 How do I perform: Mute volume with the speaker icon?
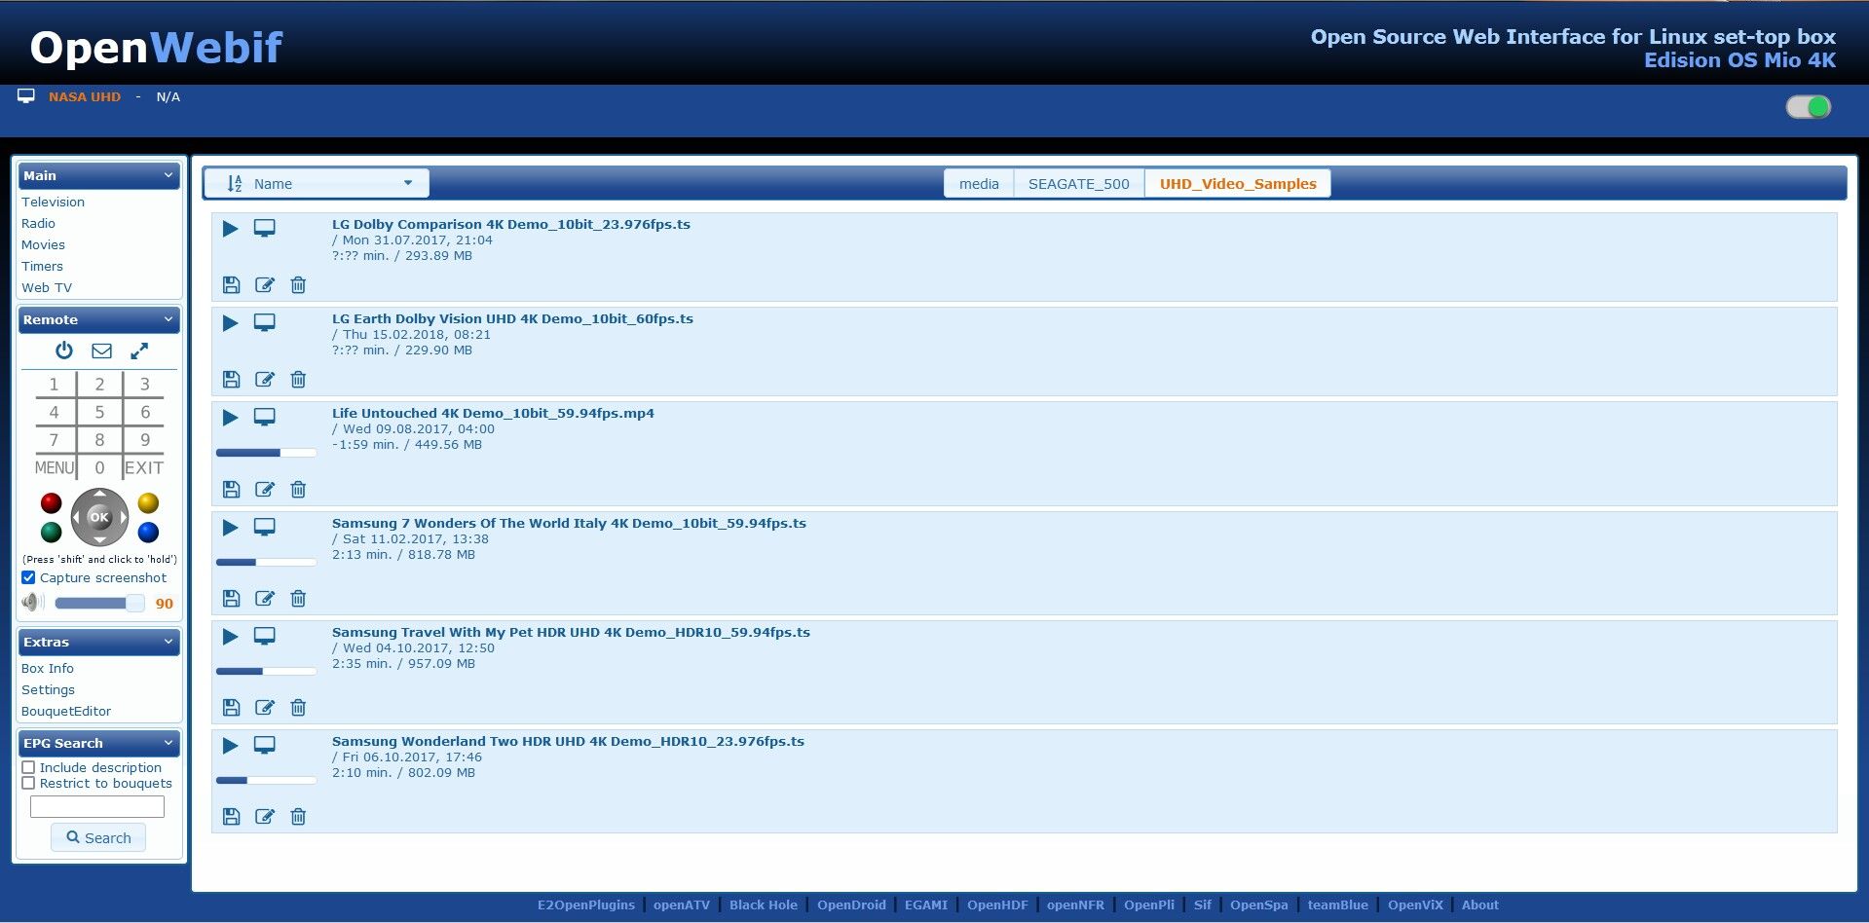pyautogui.click(x=32, y=603)
